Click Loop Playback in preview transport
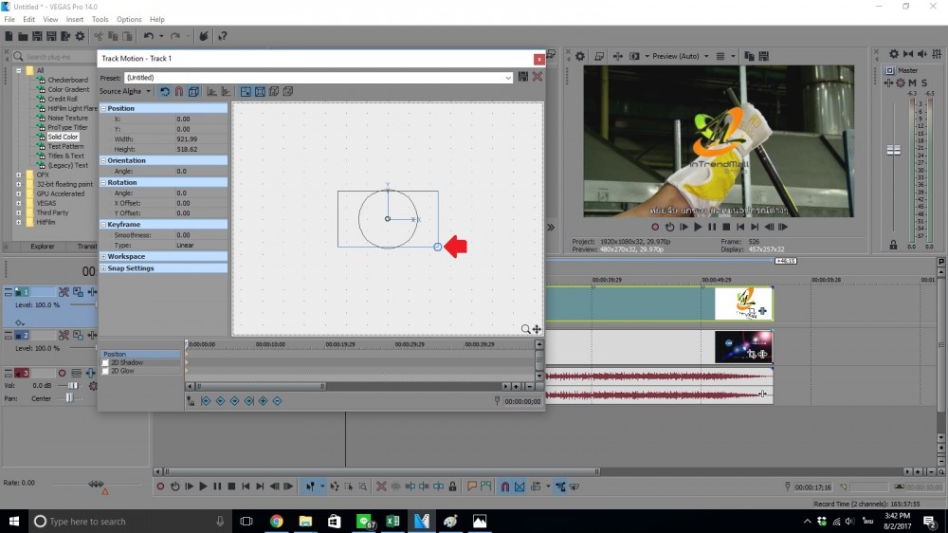This screenshot has width=948, height=533. click(669, 227)
